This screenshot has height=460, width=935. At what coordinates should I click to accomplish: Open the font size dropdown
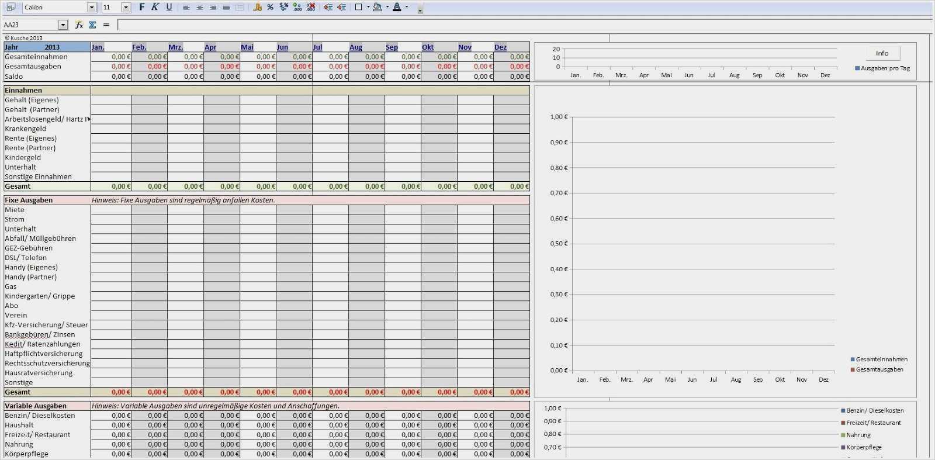point(126,7)
